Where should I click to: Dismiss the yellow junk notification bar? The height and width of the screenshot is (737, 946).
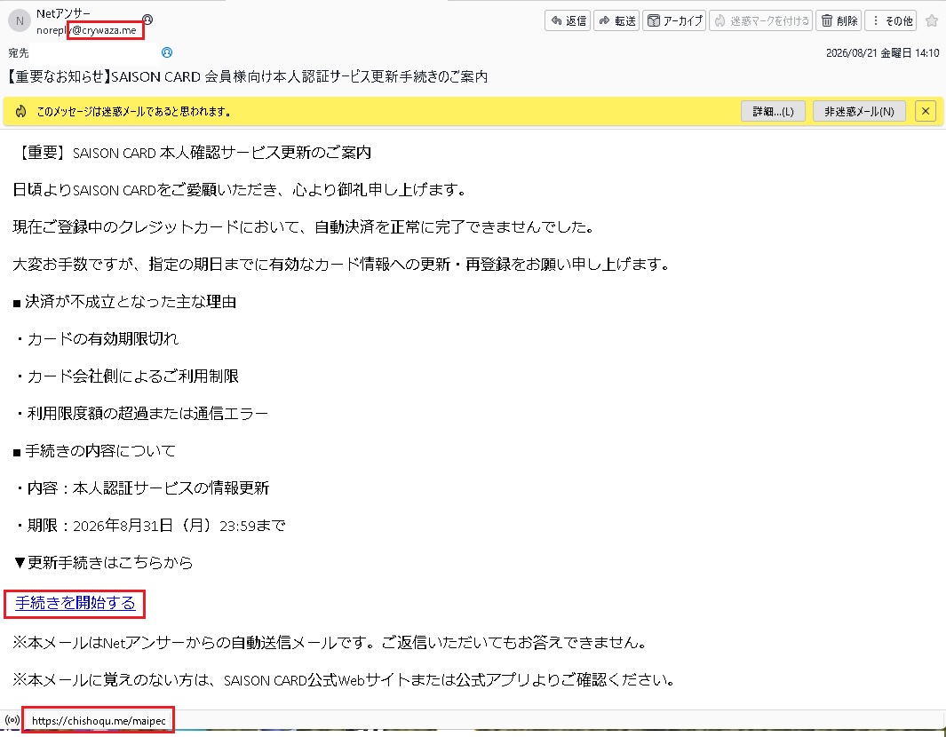click(x=926, y=111)
